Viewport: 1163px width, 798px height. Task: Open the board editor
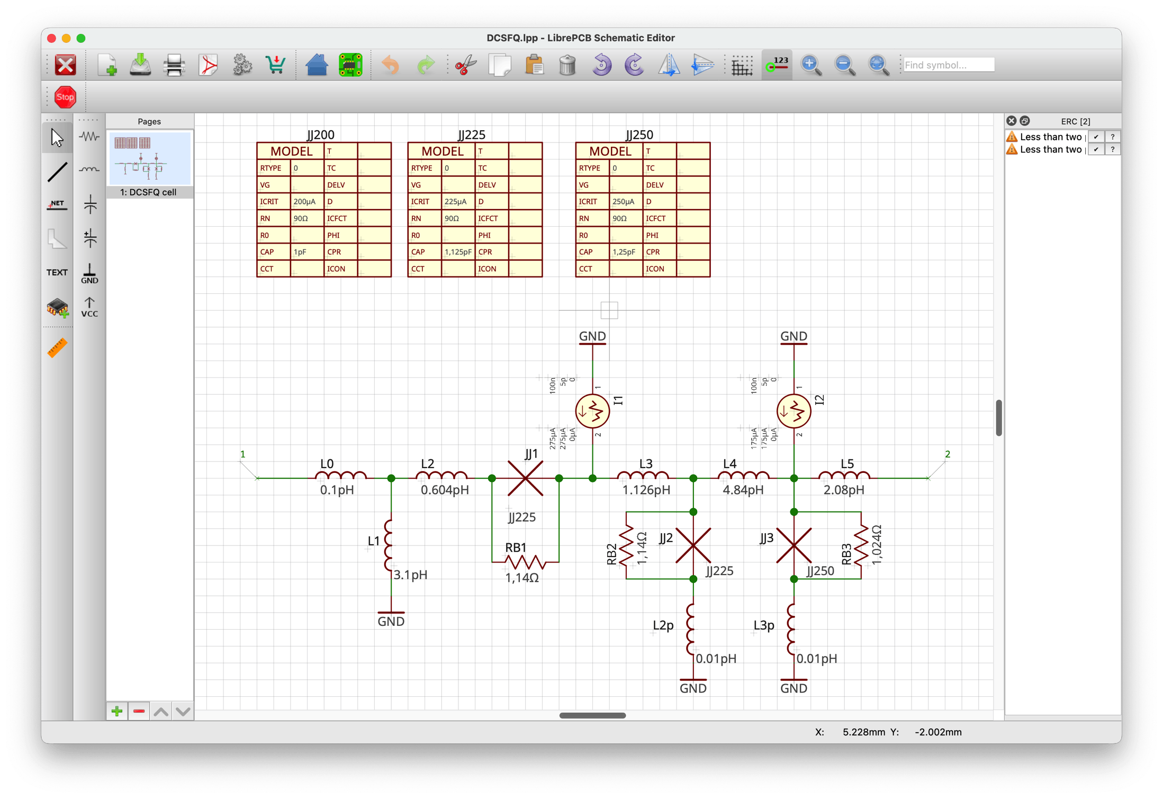[350, 65]
